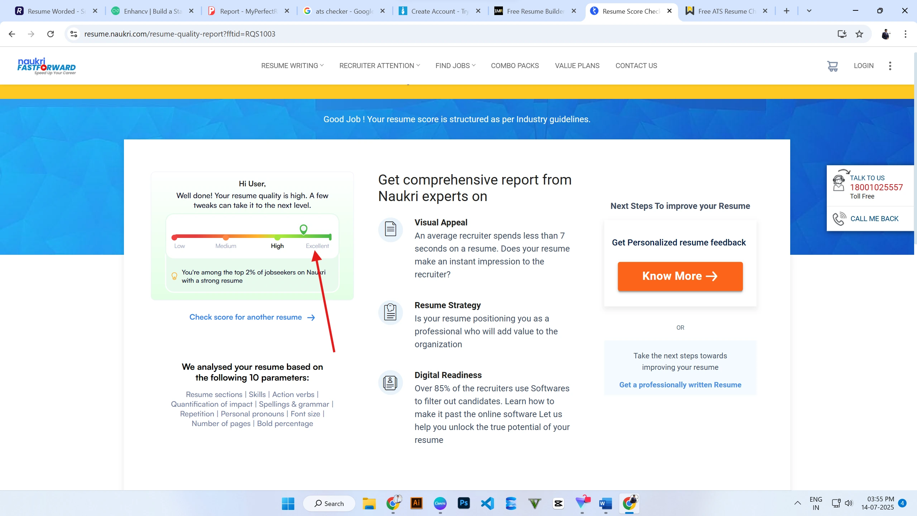Open Contact Us page
This screenshot has height=516, width=917.
[x=636, y=66]
